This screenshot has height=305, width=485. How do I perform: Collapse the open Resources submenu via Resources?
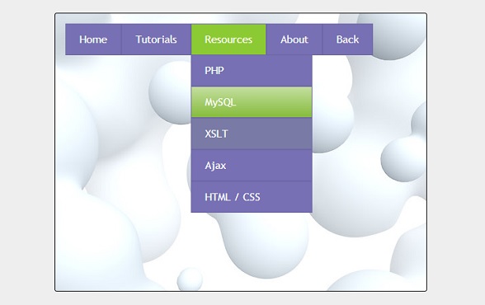coord(228,40)
